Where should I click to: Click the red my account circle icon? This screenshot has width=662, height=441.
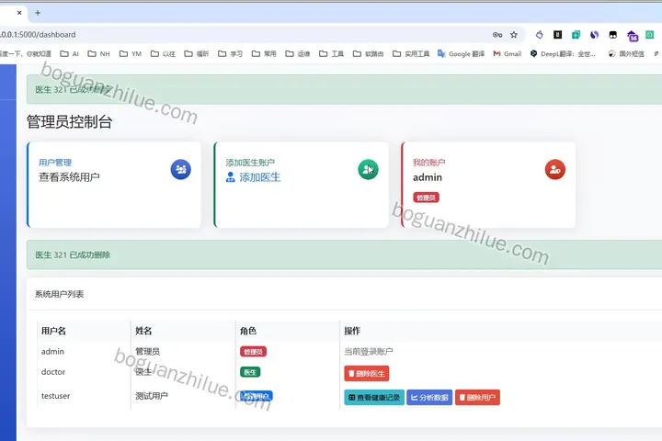[555, 169]
